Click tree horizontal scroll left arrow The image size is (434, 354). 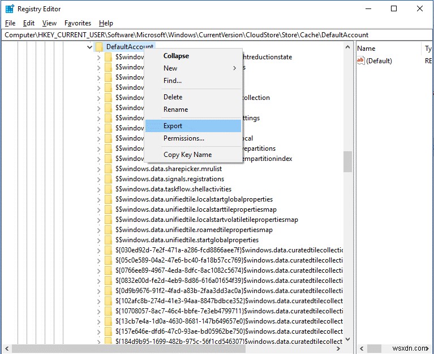pos(7,348)
